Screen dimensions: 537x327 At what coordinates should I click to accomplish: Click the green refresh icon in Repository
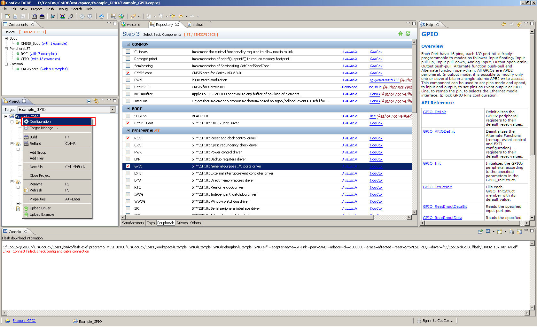pos(408,34)
